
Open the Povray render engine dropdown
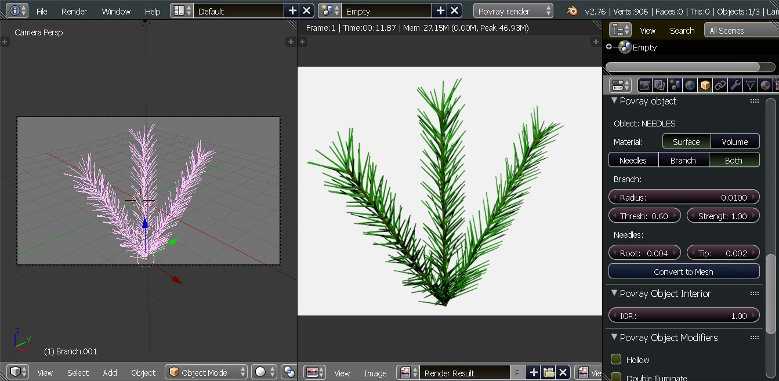(x=513, y=11)
